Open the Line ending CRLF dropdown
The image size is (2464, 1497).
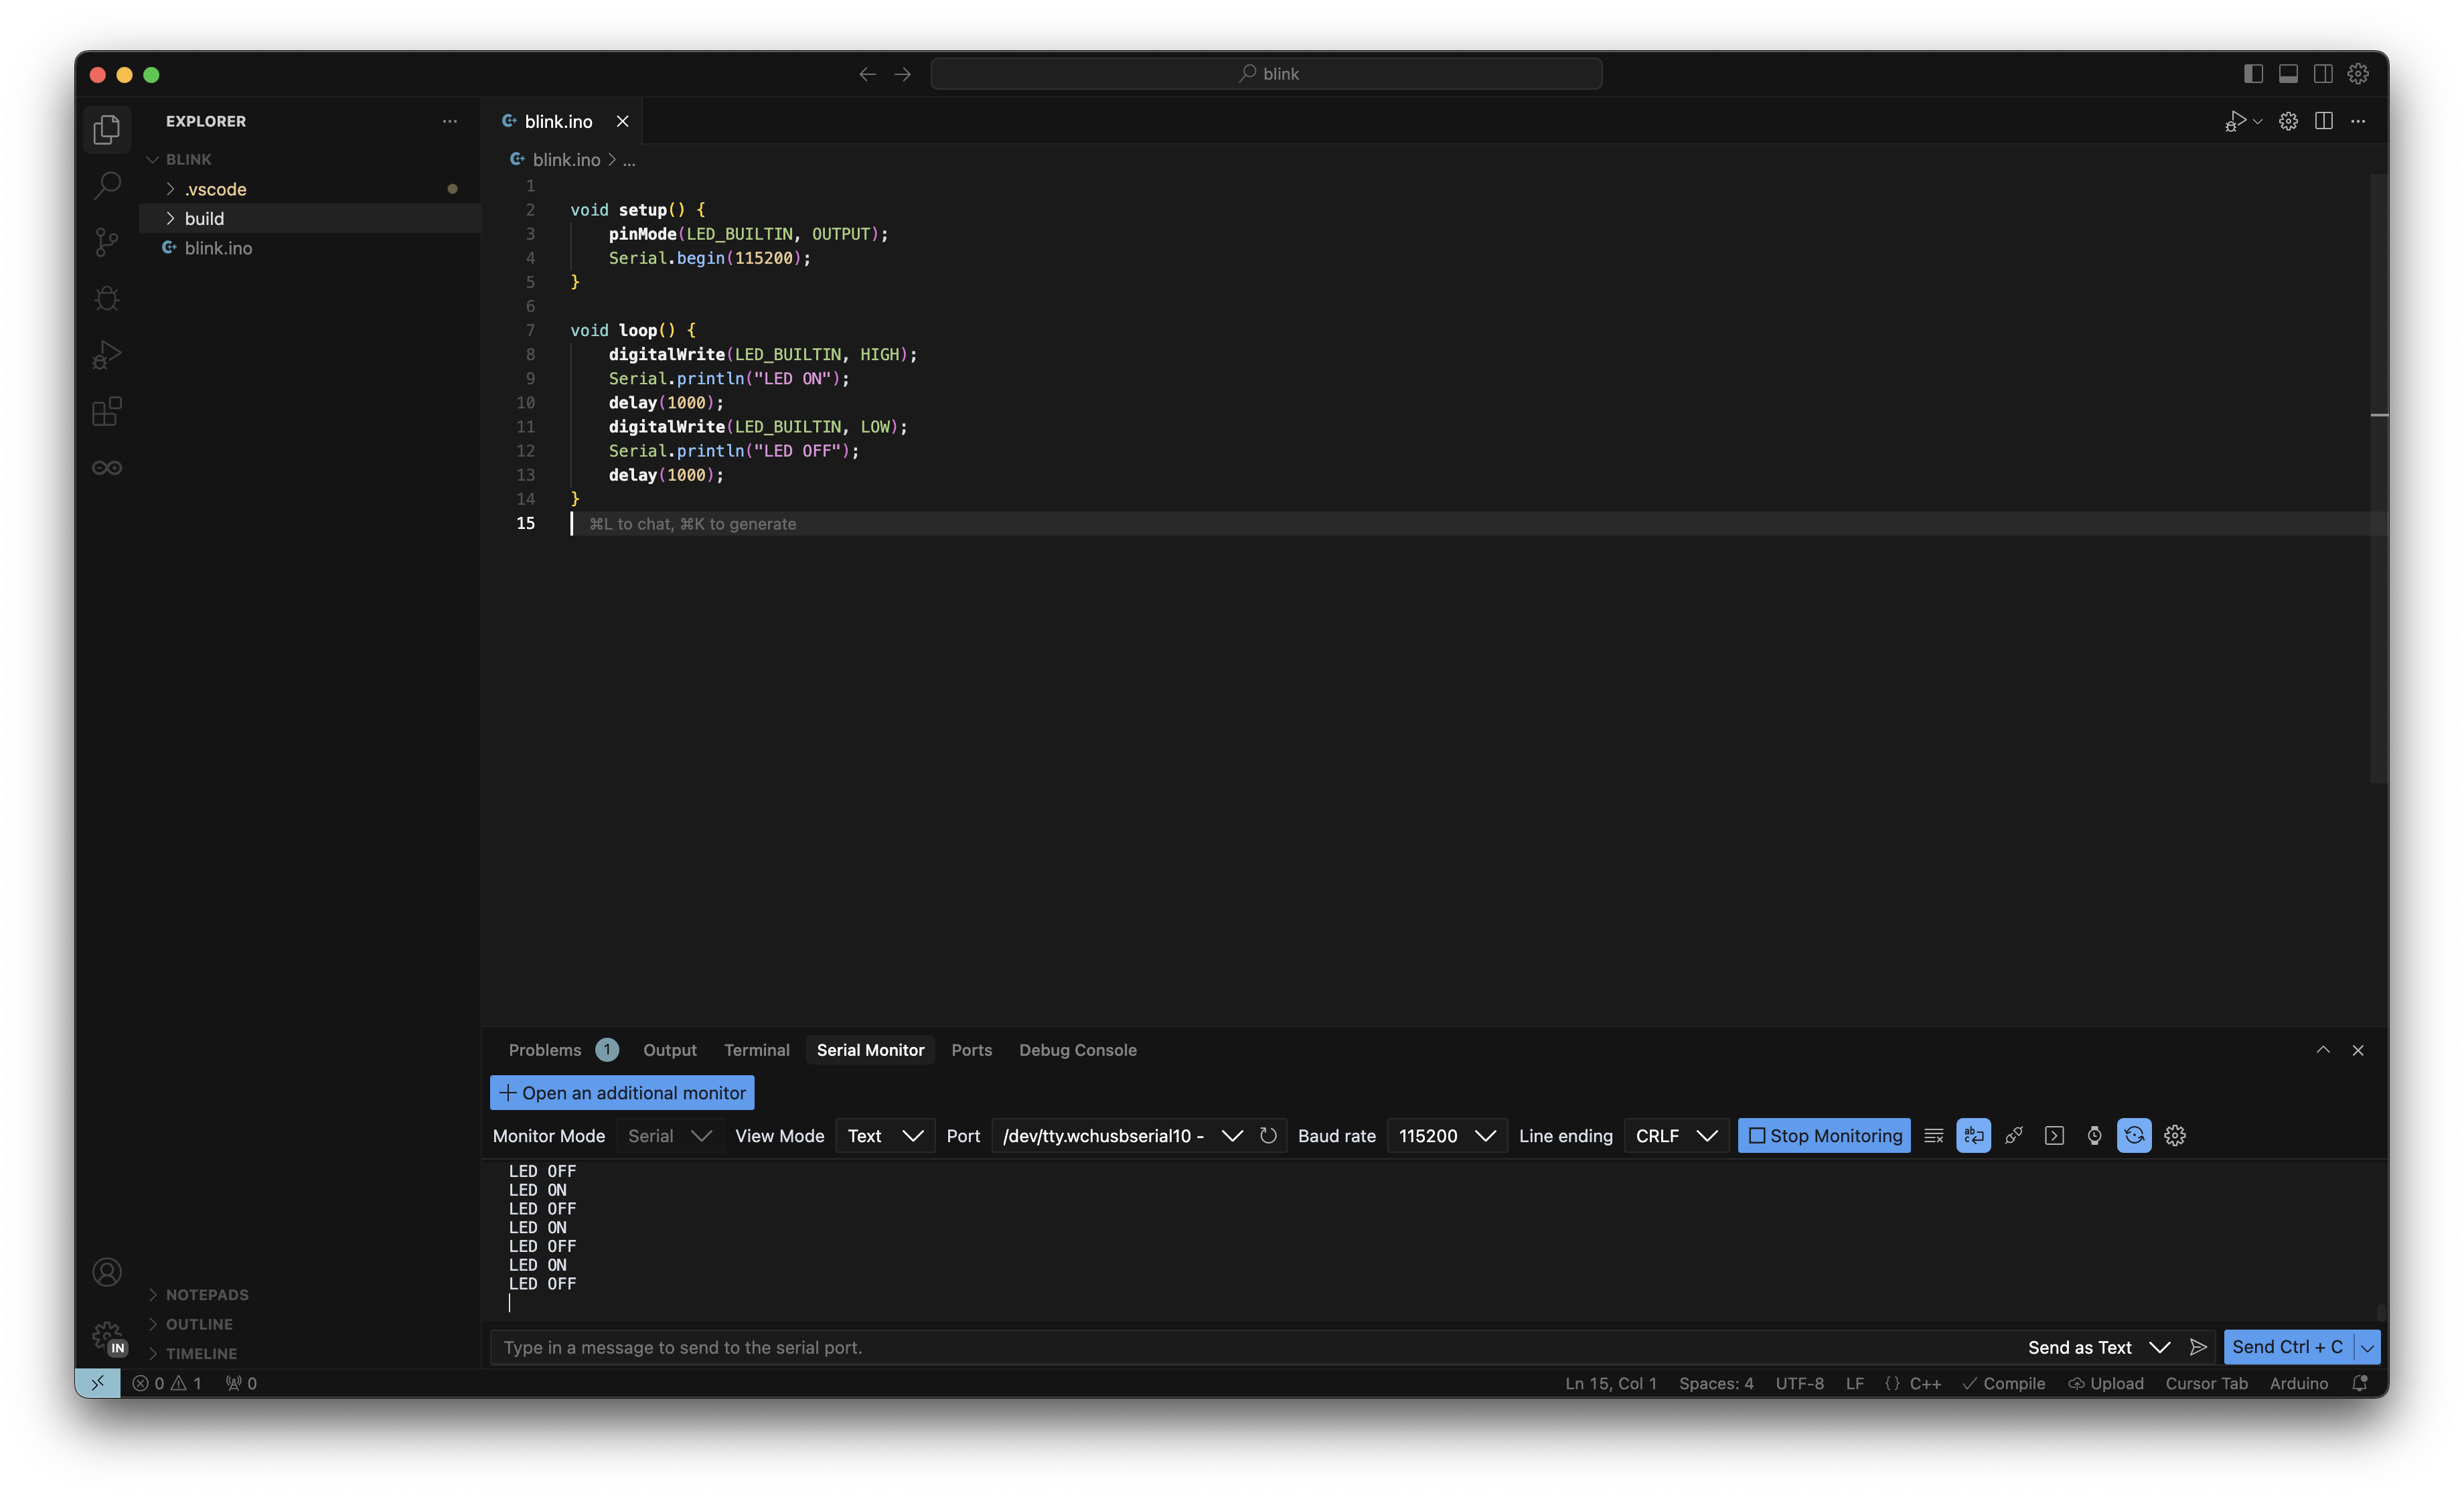[1676, 1135]
